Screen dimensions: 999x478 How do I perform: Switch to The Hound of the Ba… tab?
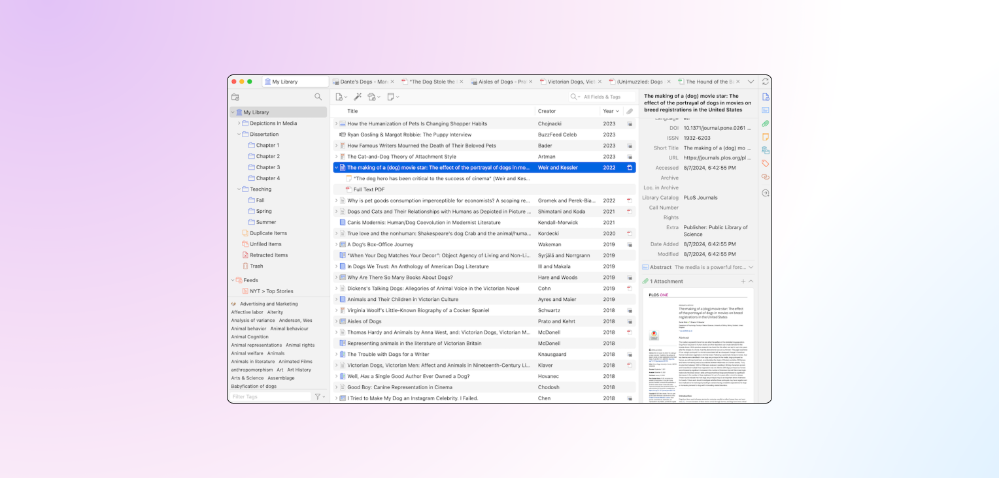click(x=709, y=82)
